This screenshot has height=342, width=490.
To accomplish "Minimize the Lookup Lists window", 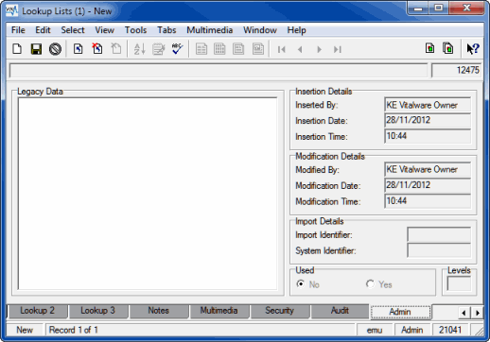I will 418,8.
